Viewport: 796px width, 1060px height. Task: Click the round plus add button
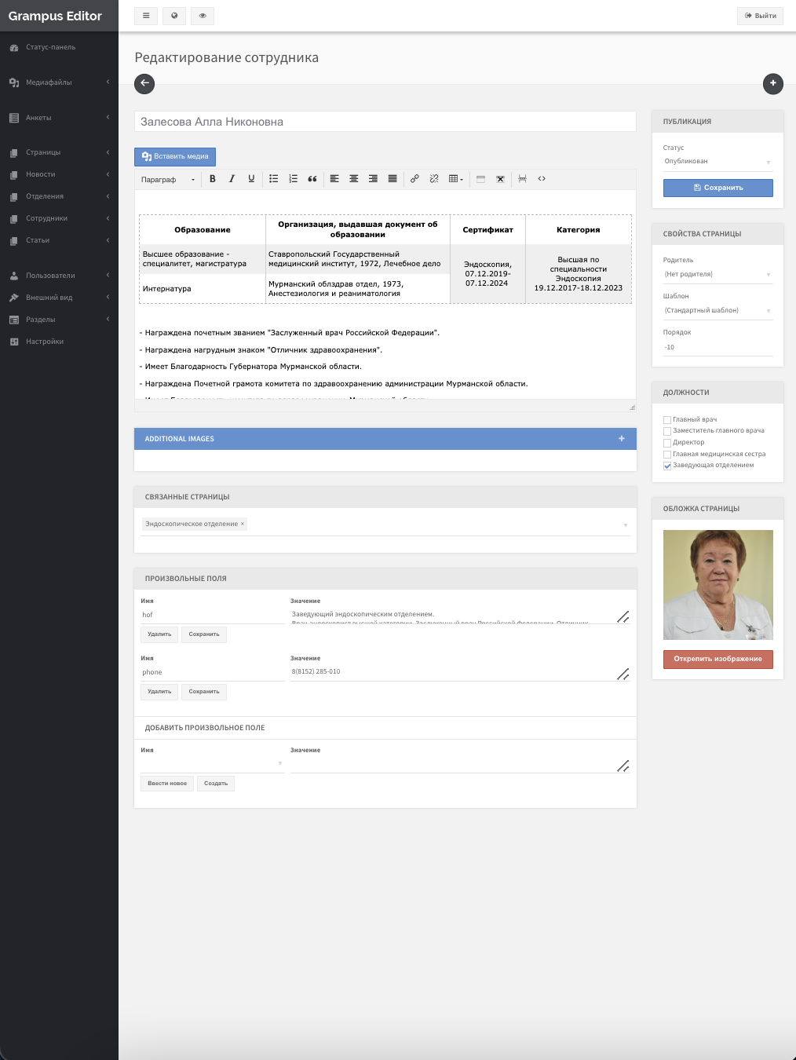[772, 83]
